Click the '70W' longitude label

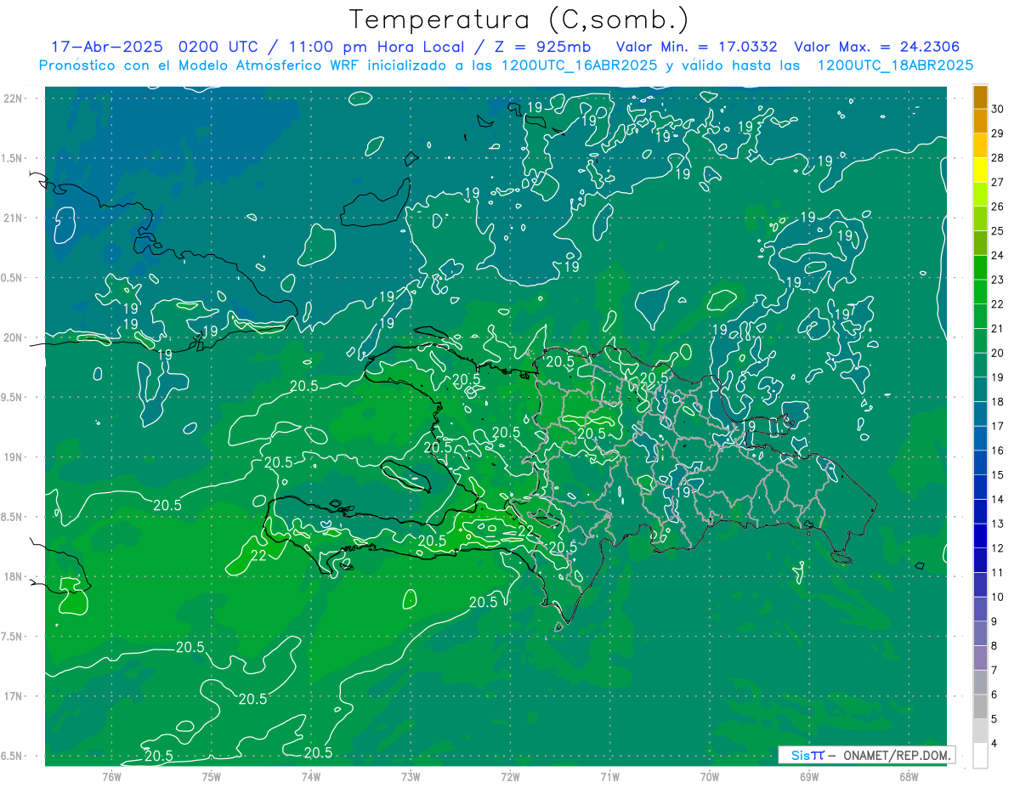[709, 775]
